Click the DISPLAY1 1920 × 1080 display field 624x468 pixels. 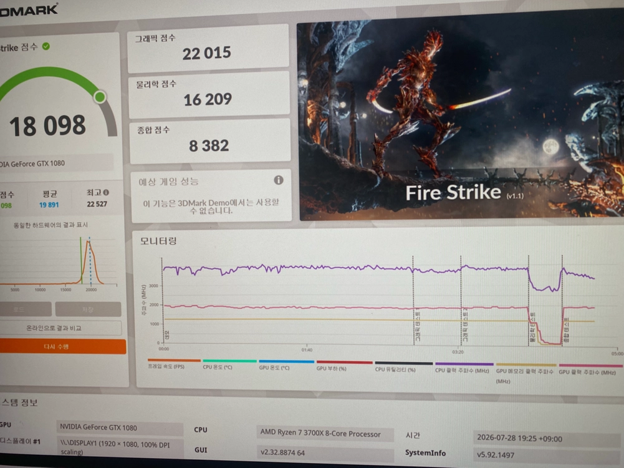click(120, 447)
